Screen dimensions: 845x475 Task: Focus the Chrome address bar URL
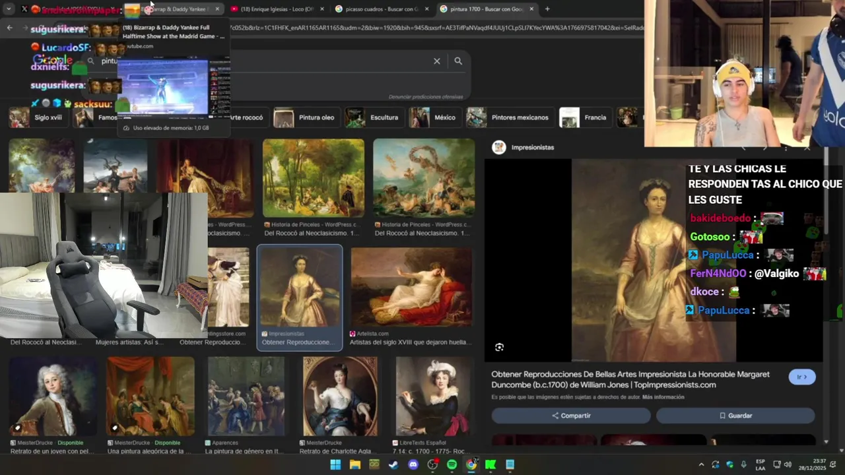(x=436, y=28)
